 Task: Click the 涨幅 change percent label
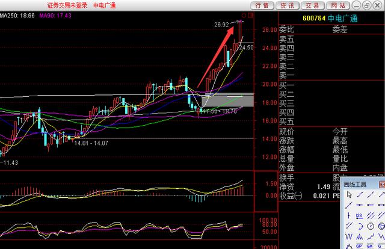coord(286,150)
